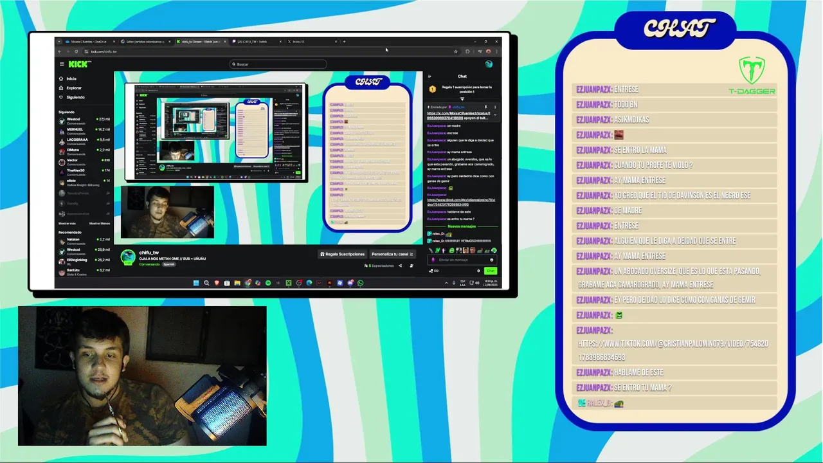The width and height of the screenshot is (823, 463).
Task: Open WhatsApp from taskbar
Action: click(361, 283)
